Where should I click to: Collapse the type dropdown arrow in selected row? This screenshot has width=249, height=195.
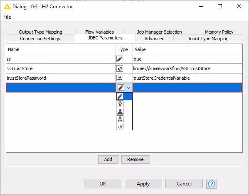pyautogui.click(x=128, y=88)
